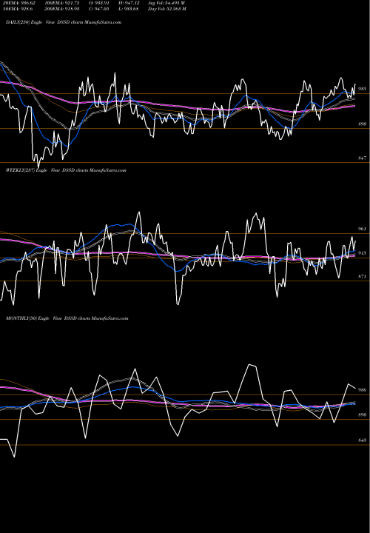Click the MONTHLY Eagle View chart title
Image resolution: width=370 pixels, height=533 pixels.
[x=67, y=318]
